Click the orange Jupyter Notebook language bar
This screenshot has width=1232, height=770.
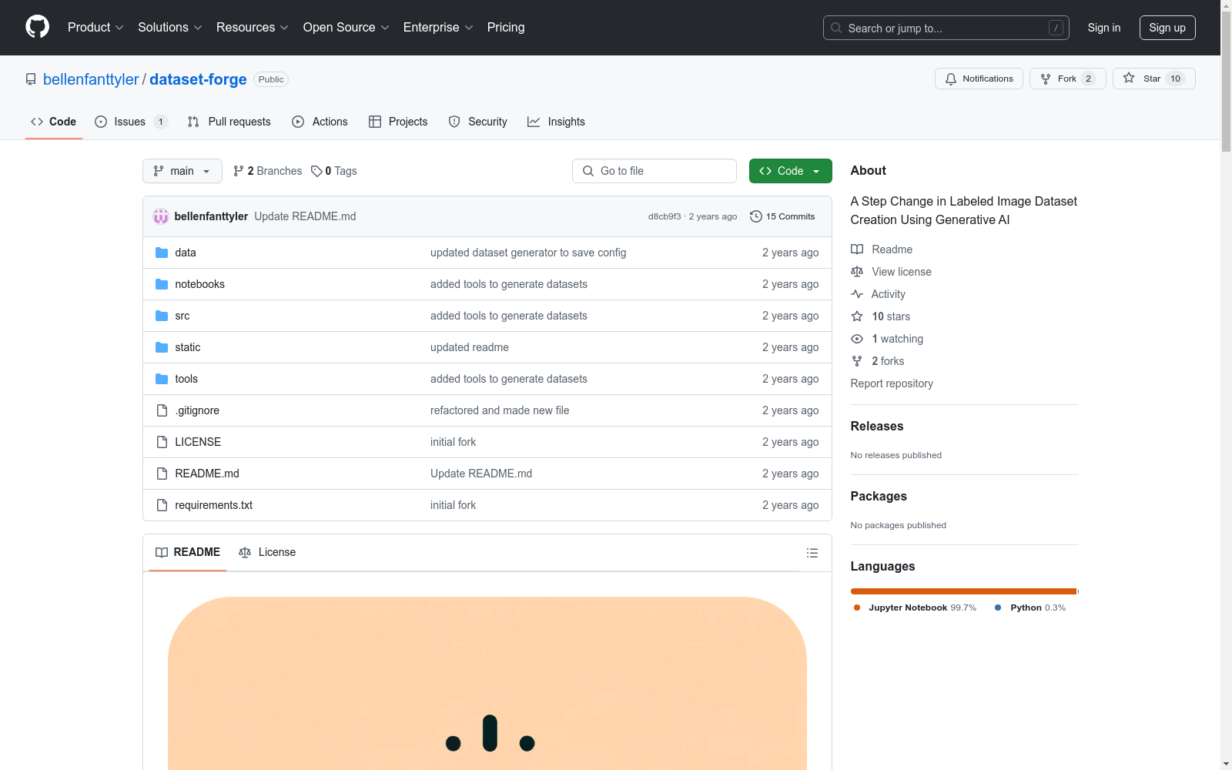(x=963, y=591)
